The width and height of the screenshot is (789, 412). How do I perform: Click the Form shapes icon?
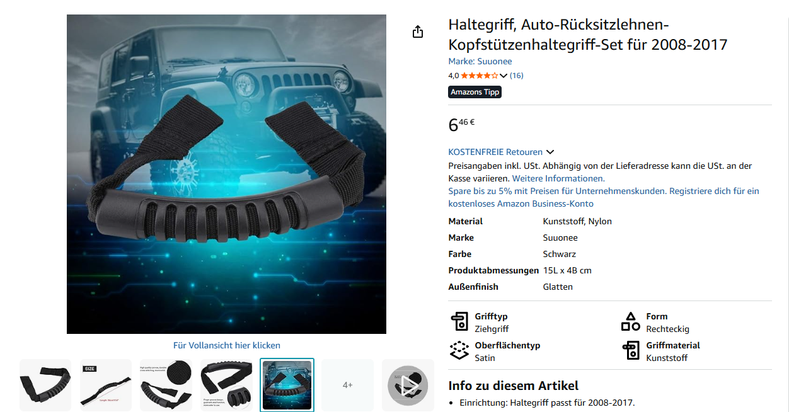click(630, 322)
